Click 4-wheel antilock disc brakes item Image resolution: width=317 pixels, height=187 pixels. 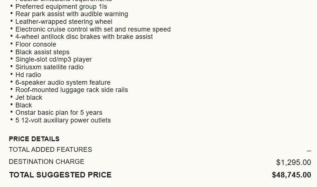(84, 37)
